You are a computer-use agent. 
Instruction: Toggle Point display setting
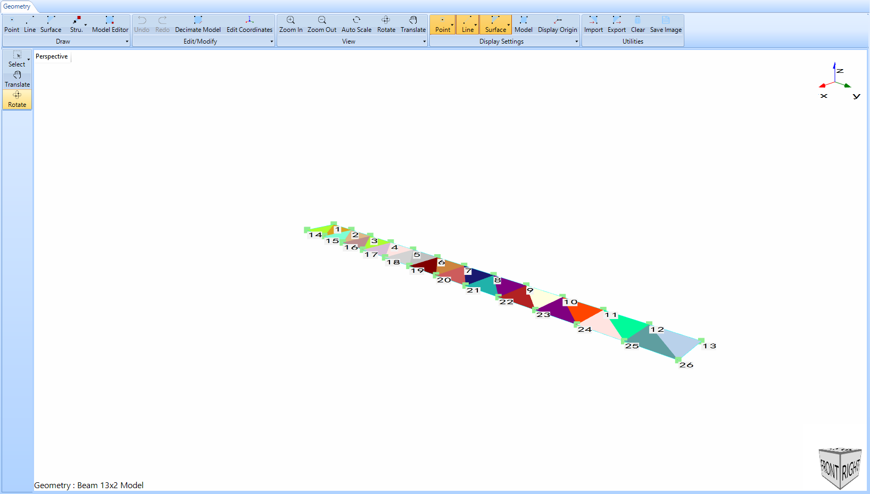pos(442,24)
